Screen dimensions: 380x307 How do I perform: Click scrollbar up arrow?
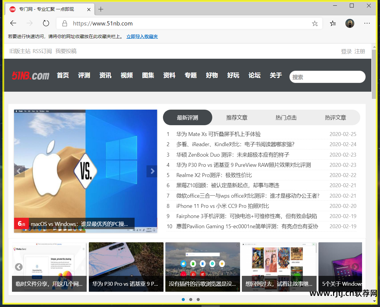(x=374, y=47)
